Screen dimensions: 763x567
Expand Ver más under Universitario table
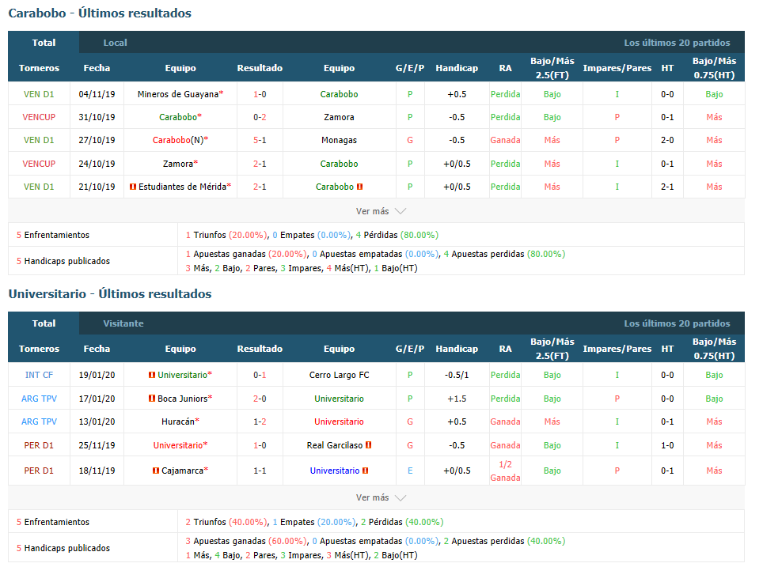(x=381, y=497)
